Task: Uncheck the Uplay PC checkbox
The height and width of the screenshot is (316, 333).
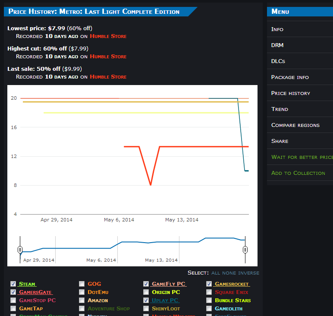Action: pyautogui.click(x=146, y=300)
